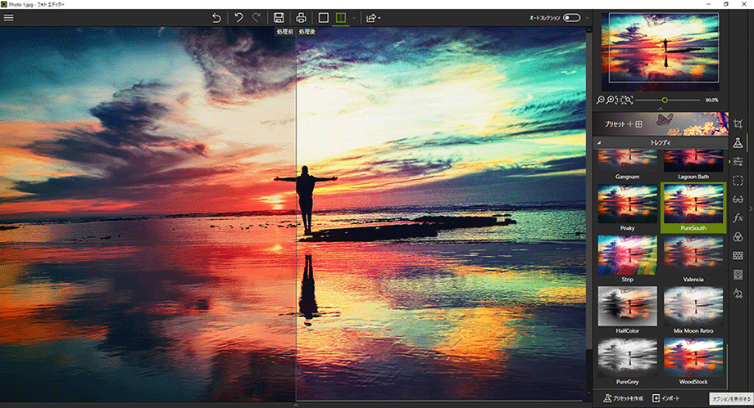Screen dimensions: 754x408
Task: Redo the last undone edit
Action: [257, 18]
